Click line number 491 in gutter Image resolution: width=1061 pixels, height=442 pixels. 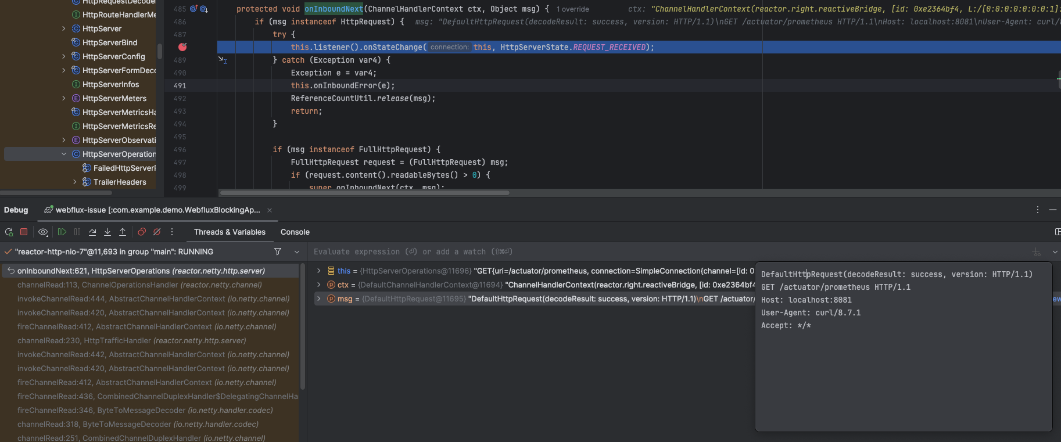pyautogui.click(x=180, y=85)
